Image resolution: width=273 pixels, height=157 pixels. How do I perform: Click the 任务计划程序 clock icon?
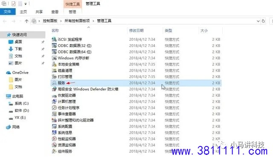click(x=54, y=108)
